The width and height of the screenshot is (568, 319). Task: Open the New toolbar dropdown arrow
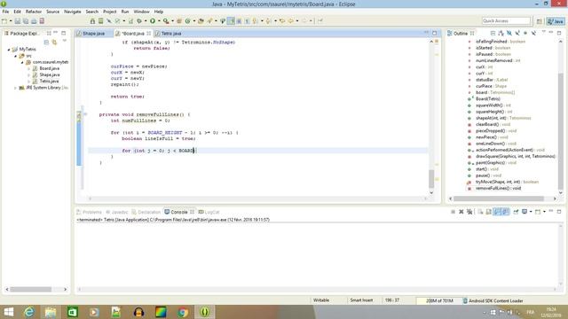11,21
